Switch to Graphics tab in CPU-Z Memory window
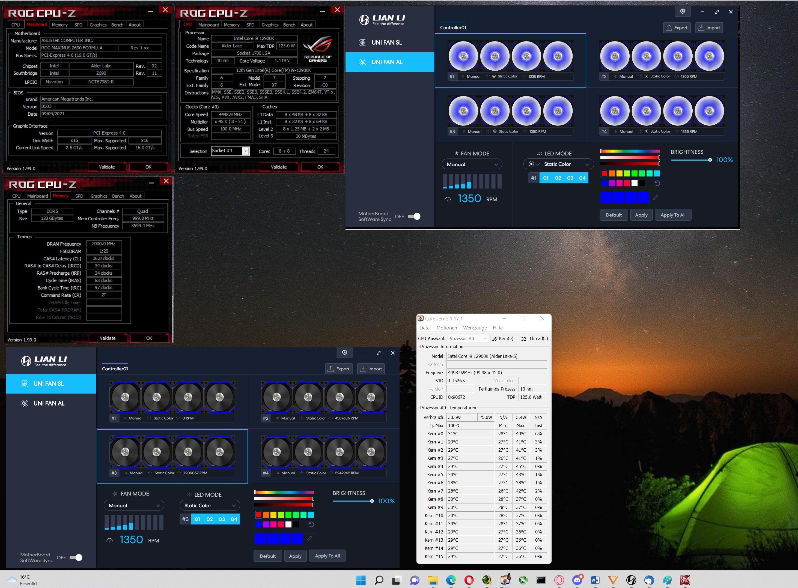 point(99,196)
